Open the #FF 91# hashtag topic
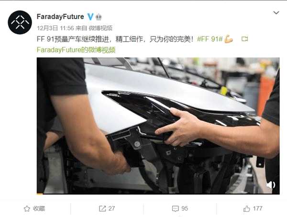This screenshot has height=217, width=287. (210, 39)
